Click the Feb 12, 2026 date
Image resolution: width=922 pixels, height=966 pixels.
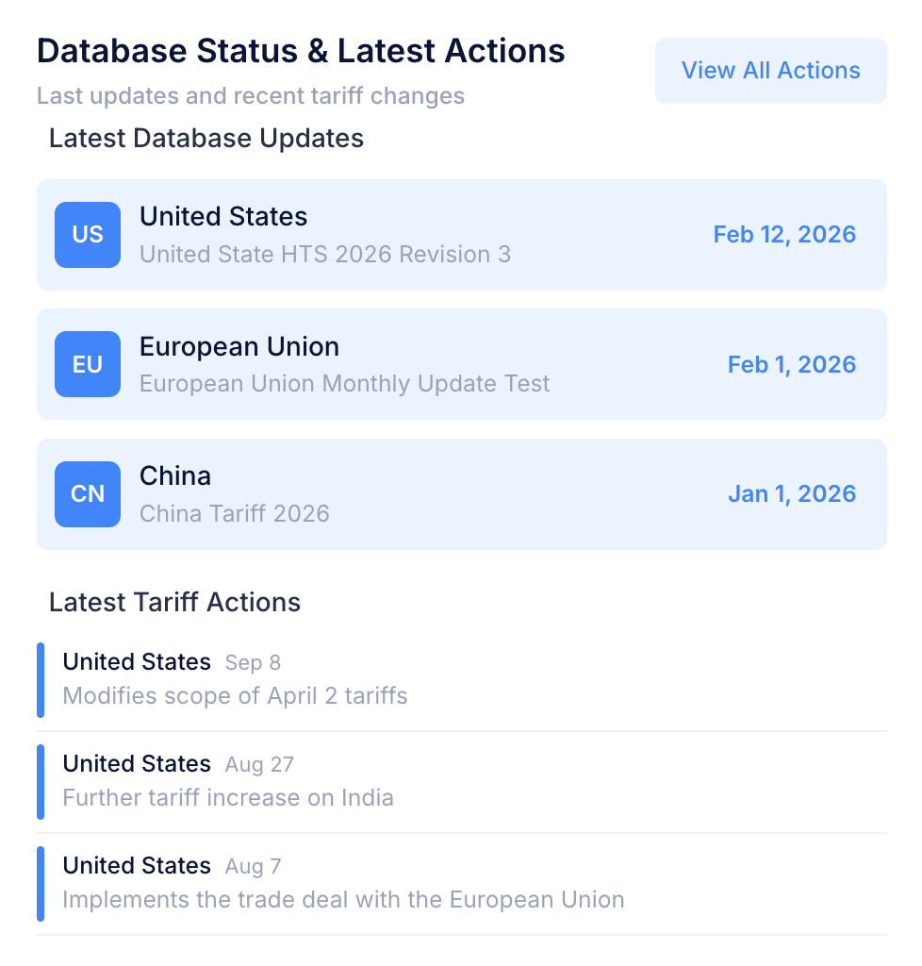click(x=784, y=235)
